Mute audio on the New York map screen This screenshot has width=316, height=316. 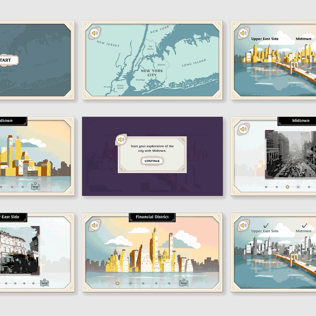94,33
